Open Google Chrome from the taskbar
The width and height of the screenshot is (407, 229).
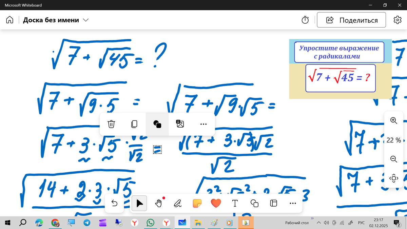[x=55, y=223]
